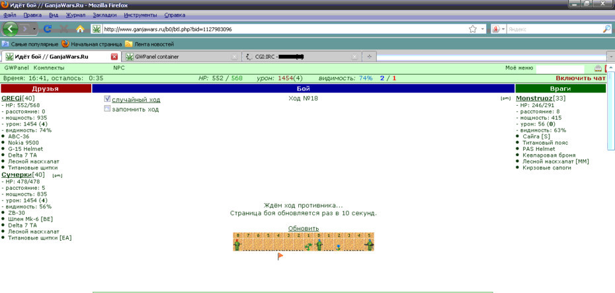
Task: Go back with the green arrow button
Action: coord(10,28)
